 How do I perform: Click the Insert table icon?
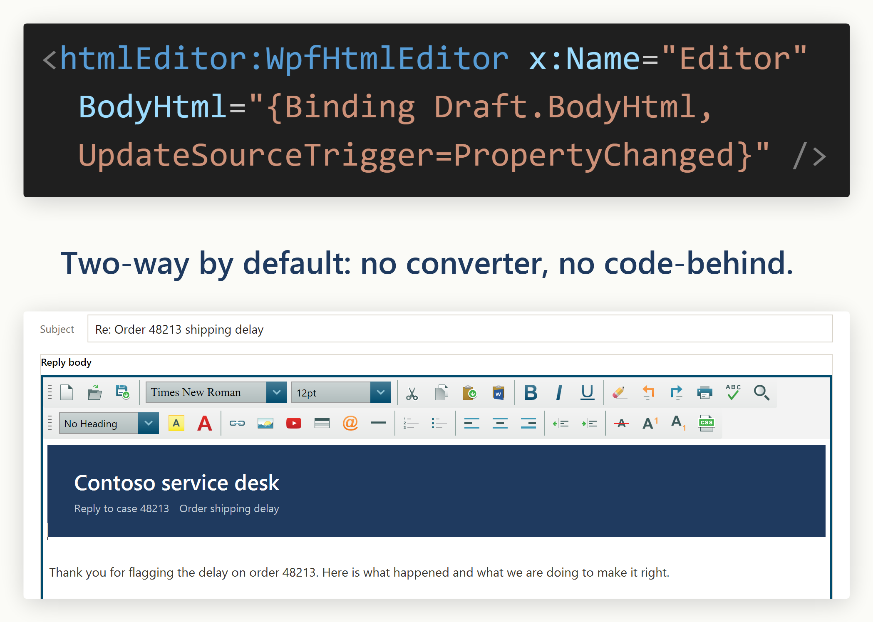[322, 423]
